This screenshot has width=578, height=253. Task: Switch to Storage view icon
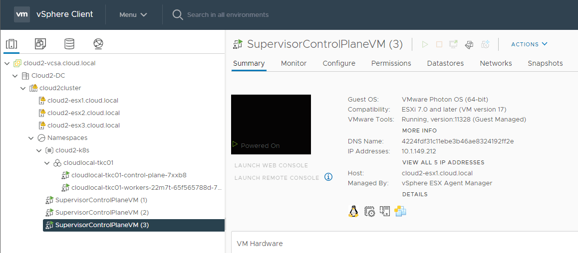(69, 44)
